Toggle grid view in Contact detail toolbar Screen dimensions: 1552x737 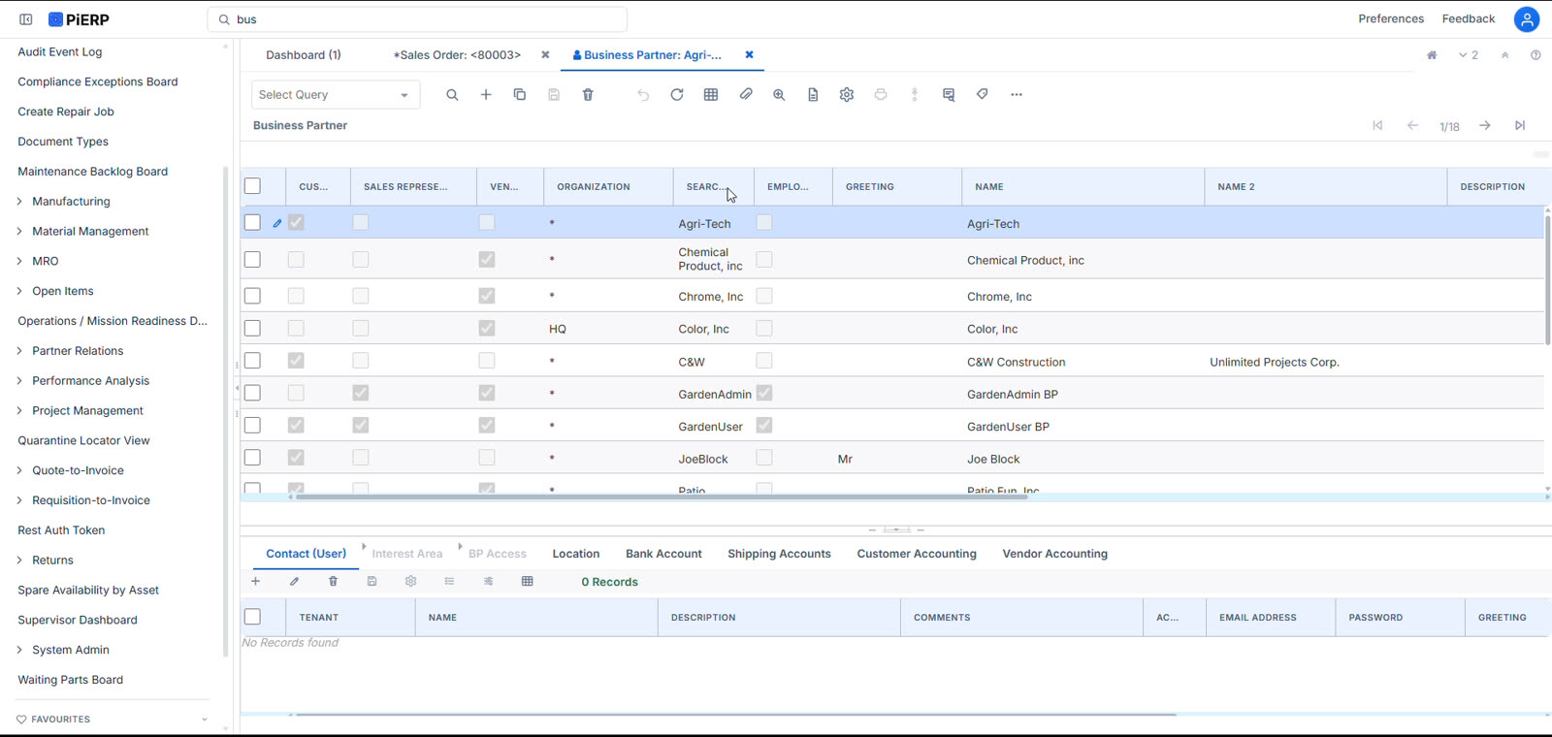pyautogui.click(x=528, y=582)
